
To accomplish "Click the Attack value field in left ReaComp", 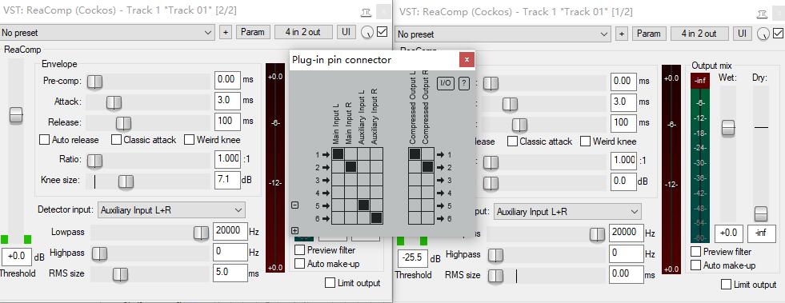I will (227, 101).
